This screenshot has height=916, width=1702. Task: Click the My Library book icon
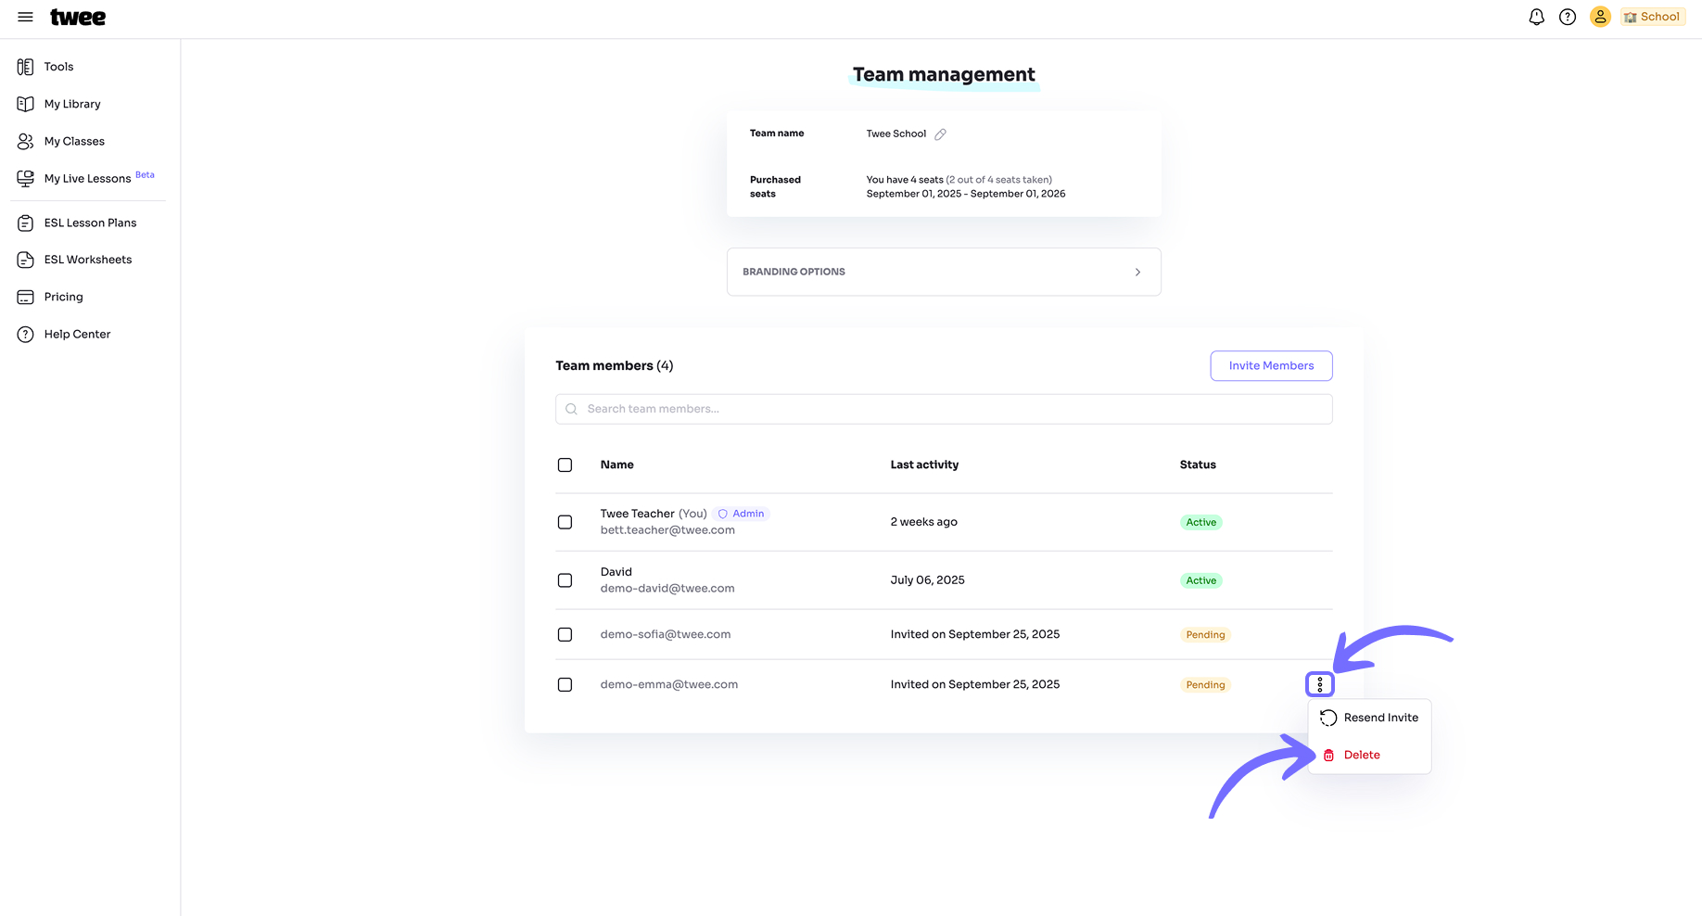[x=25, y=104]
